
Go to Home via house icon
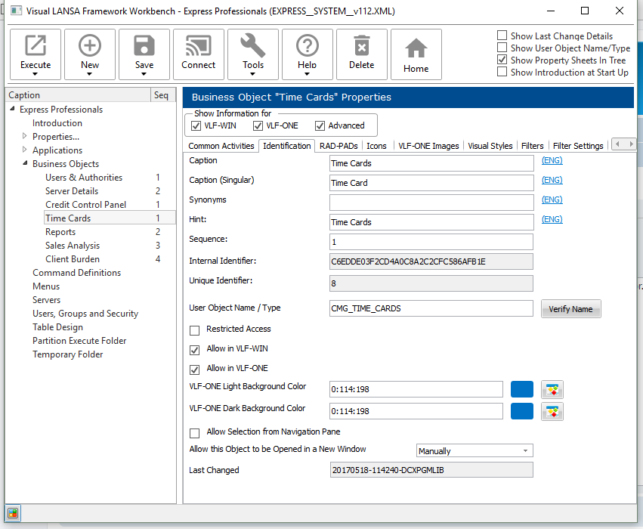click(x=416, y=48)
